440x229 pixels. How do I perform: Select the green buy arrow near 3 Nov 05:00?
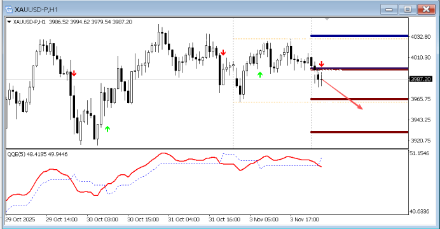[x=260, y=74]
